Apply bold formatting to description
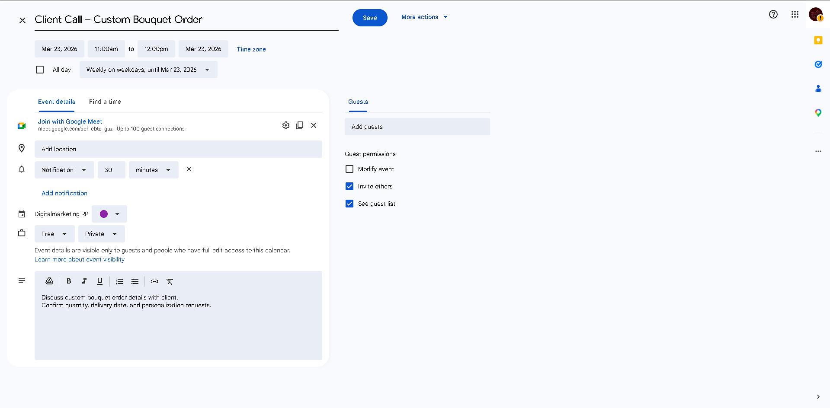This screenshot has width=830, height=408. coord(69,281)
